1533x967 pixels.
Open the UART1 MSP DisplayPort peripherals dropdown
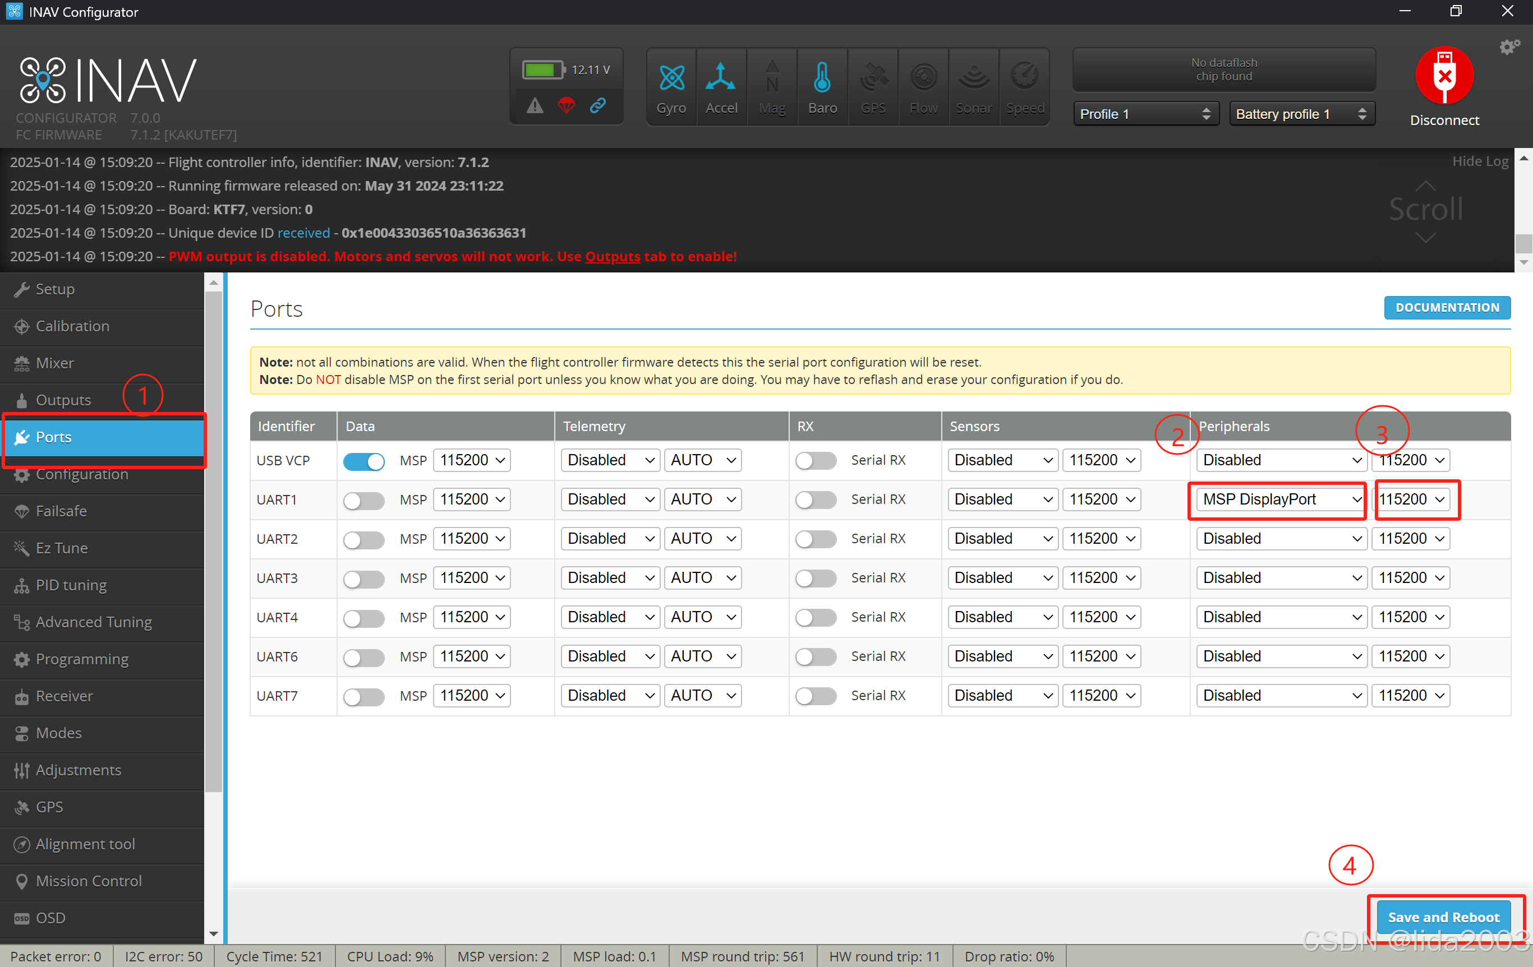click(x=1280, y=500)
